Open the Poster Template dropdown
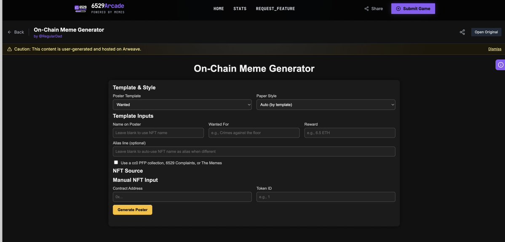 click(182, 105)
